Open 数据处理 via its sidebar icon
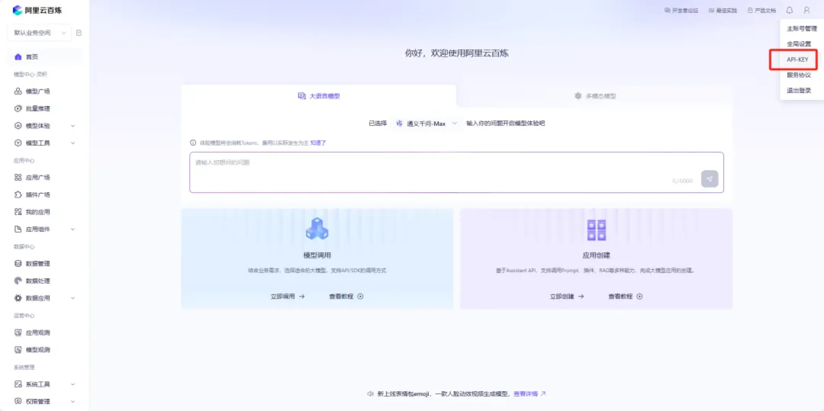Image resolution: width=824 pixels, height=411 pixels. coord(18,281)
